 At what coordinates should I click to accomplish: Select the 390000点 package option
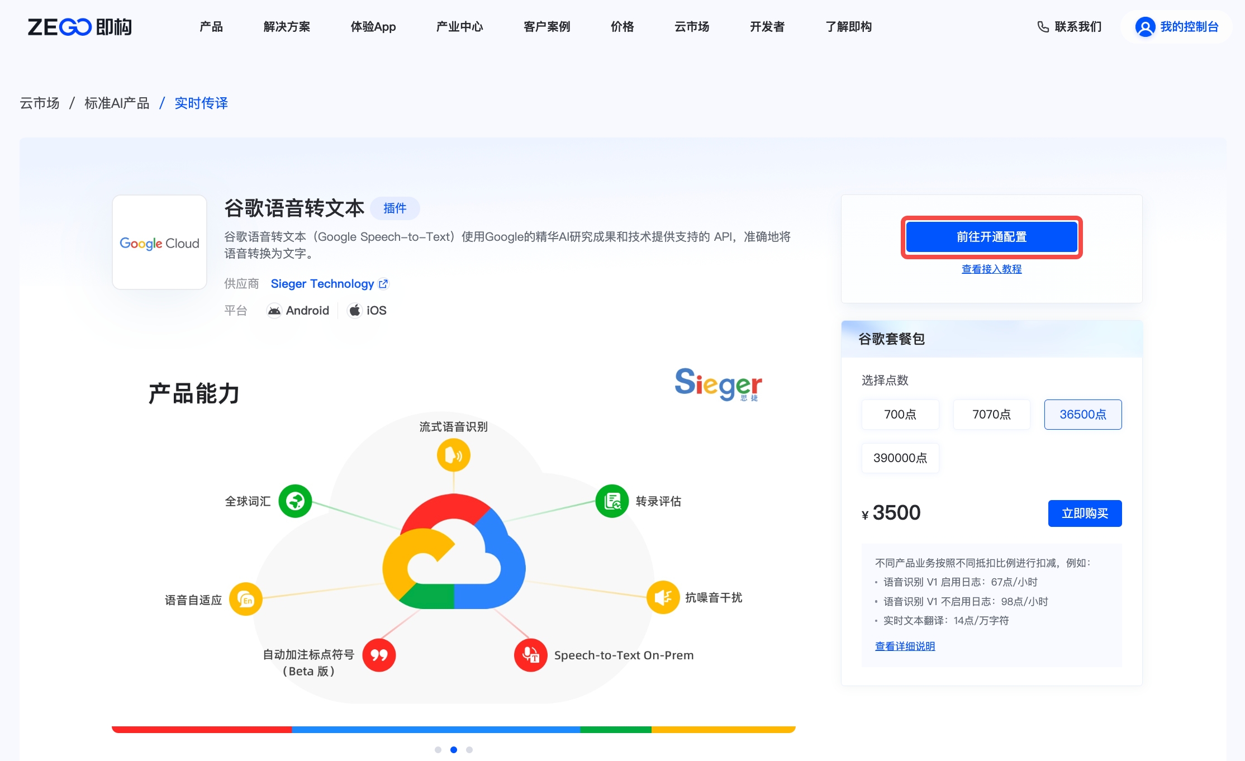click(x=900, y=458)
